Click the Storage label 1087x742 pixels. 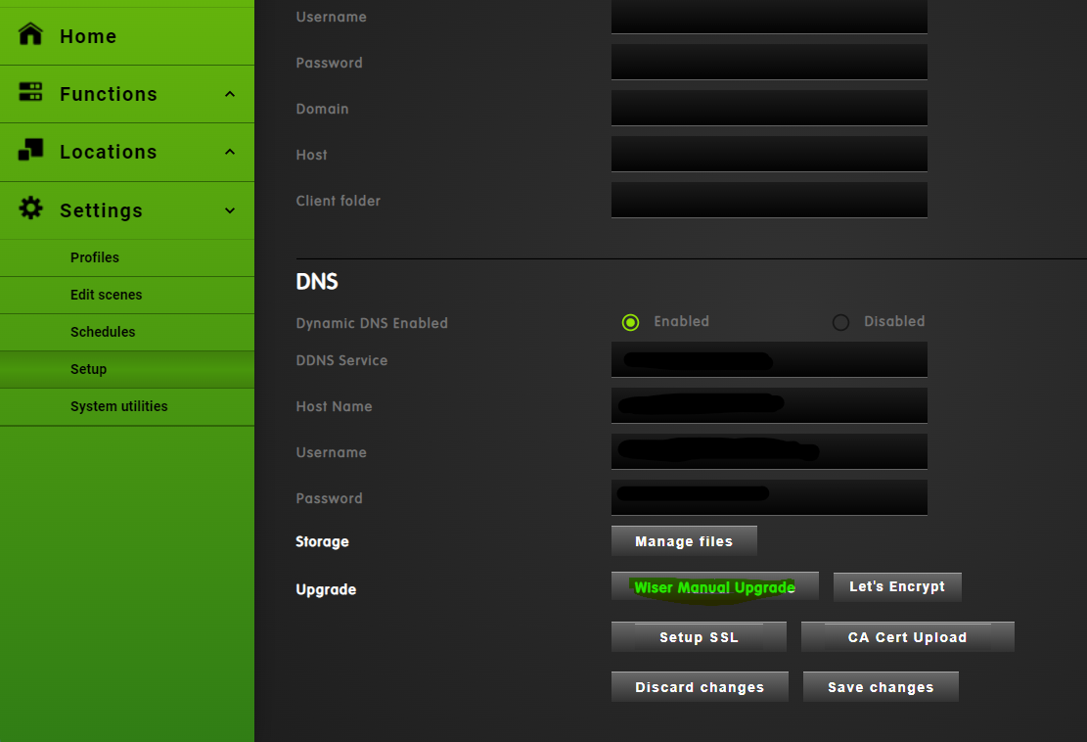click(322, 541)
